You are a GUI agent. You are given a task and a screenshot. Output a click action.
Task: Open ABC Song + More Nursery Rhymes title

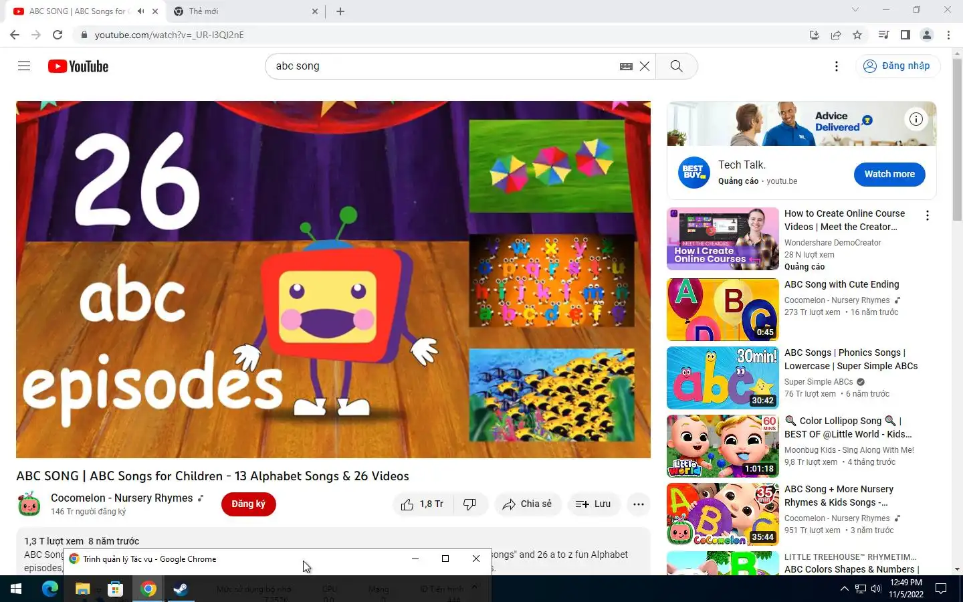[839, 496]
